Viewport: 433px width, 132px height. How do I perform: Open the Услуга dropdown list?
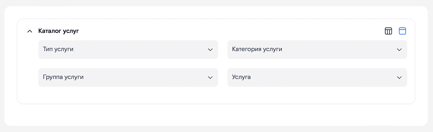coord(317,77)
